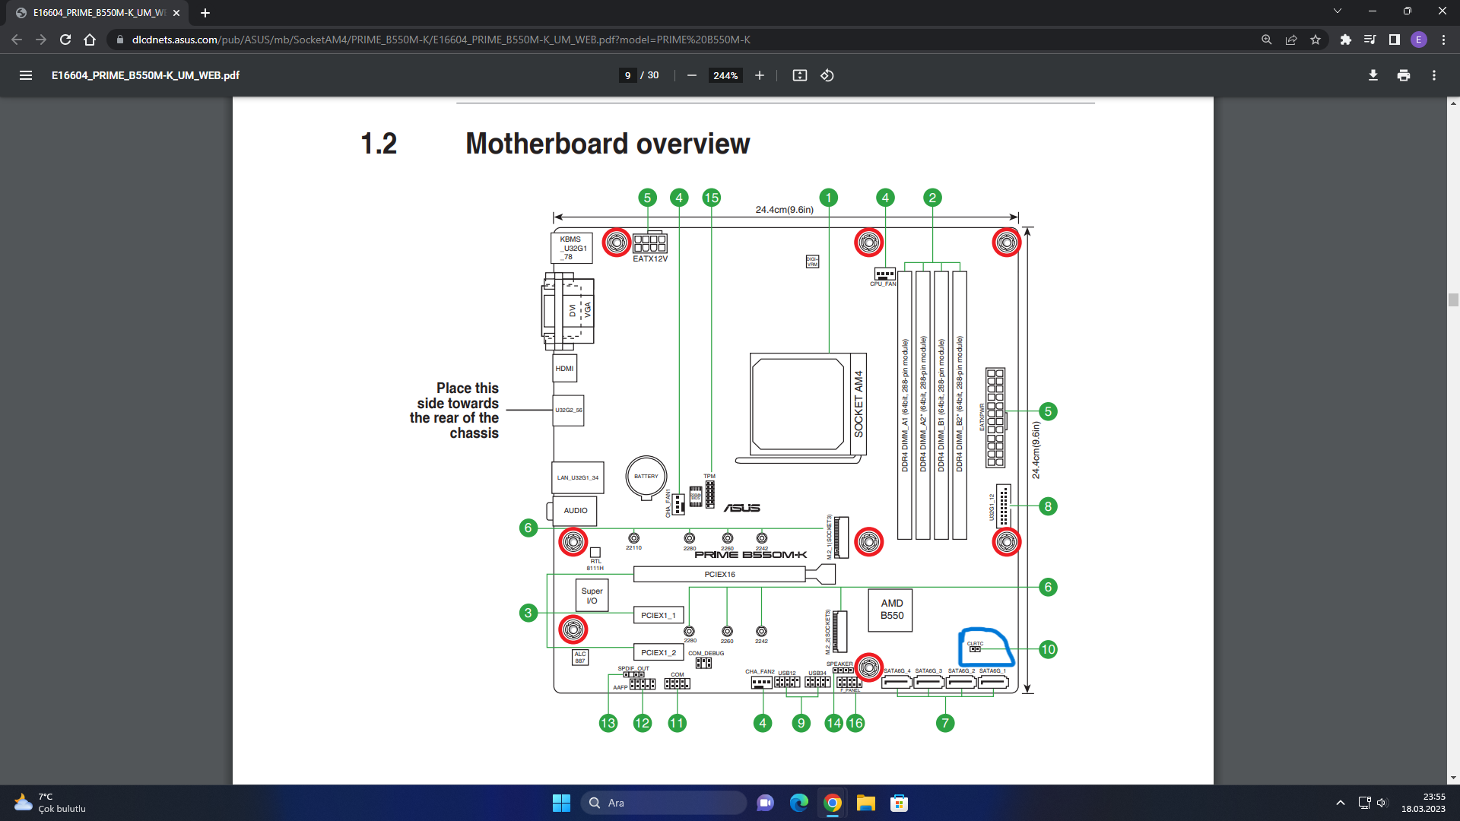The image size is (1460, 821).
Task: Open the Chrome extensions menu
Action: pyautogui.click(x=1346, y=40)
